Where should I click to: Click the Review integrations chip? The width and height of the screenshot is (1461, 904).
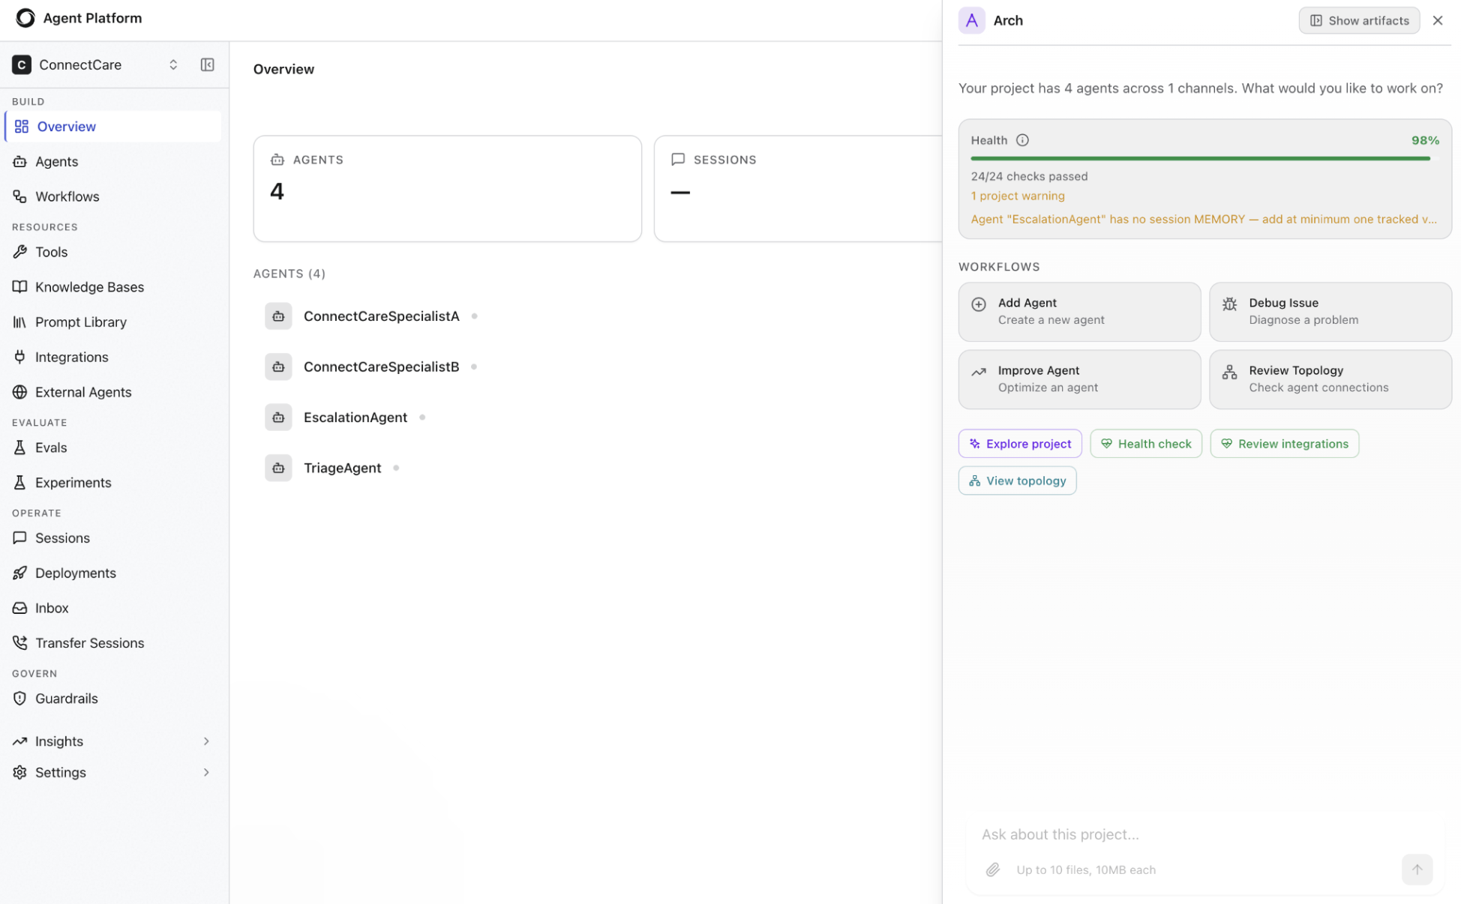pyautogui.click(x=1284, y=444)
